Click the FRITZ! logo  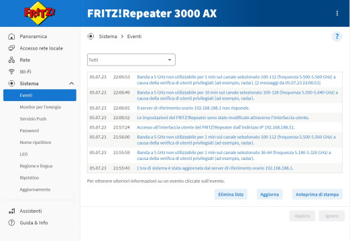(40, 13)
